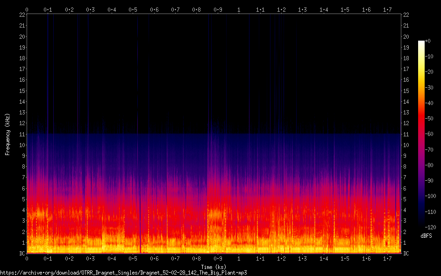This screenshot has height=276, width=441.
Task: Click the 5 kHz label on the right axis
Action: tap(405, 199)
